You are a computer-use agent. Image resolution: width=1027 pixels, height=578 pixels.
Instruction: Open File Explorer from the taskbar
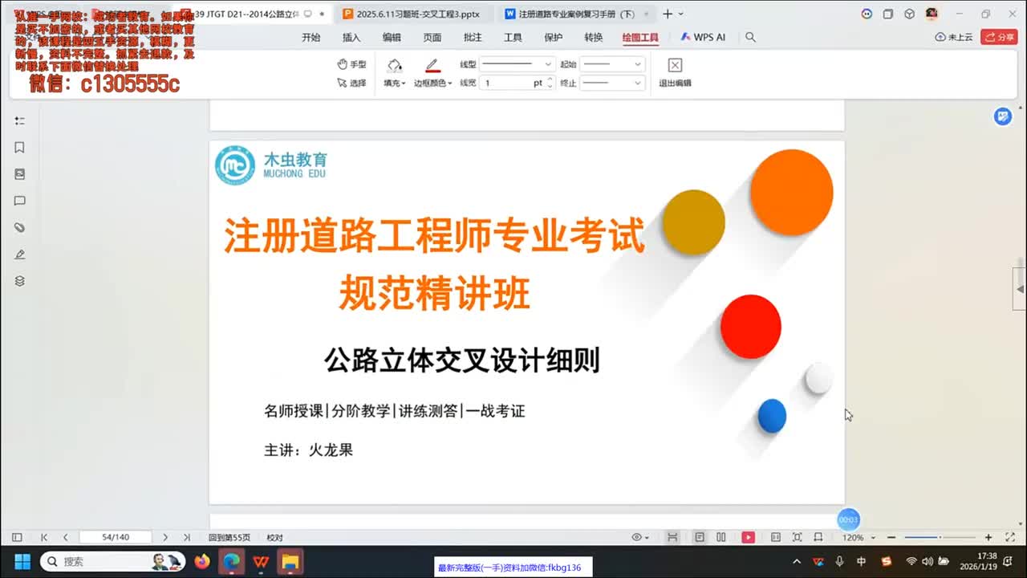tap(290, 561)
